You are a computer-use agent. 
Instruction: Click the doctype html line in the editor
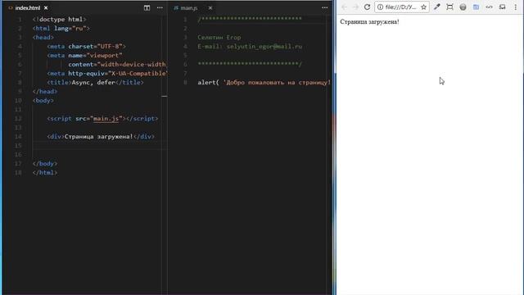[x=60, y=20]
